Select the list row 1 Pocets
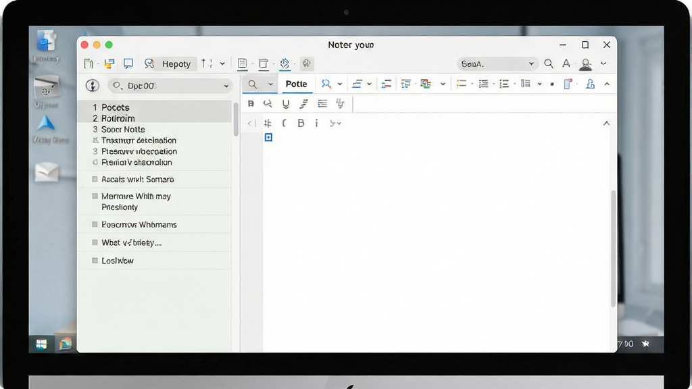Viewport: 692px width, 389px height. click(x=155, y=107)
